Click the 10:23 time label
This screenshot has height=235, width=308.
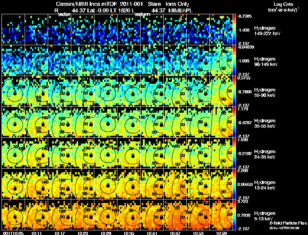83,233
